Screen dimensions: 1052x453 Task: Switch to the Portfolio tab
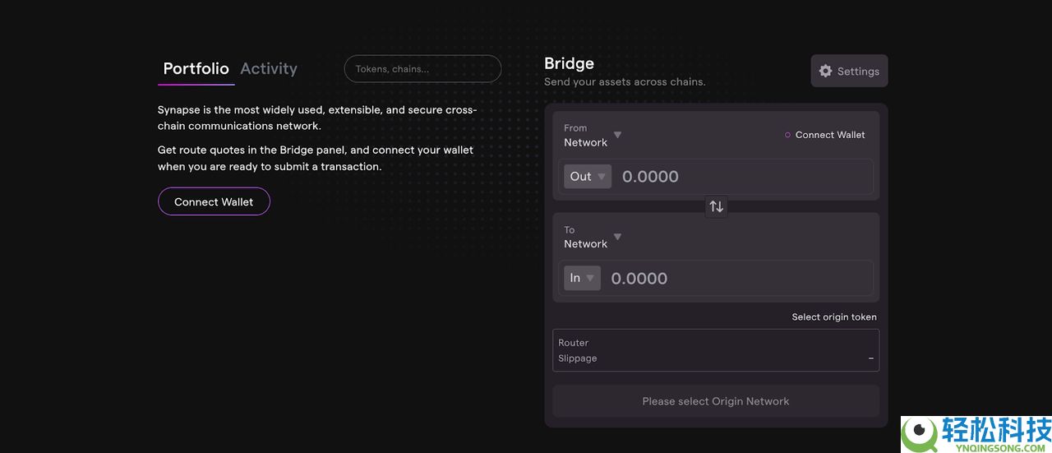pos(196,69)
